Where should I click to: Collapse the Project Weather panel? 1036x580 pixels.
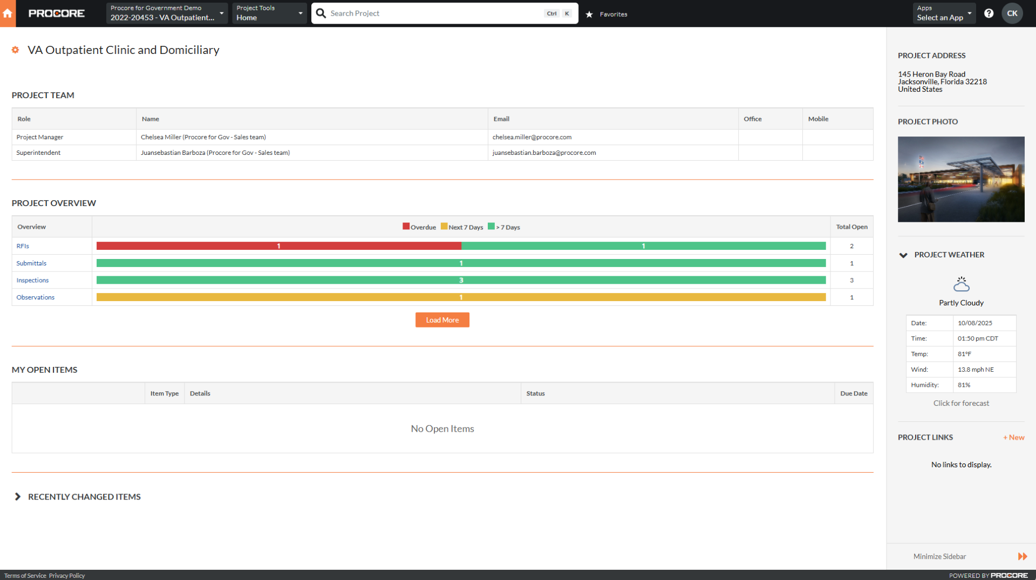[903, 255]
